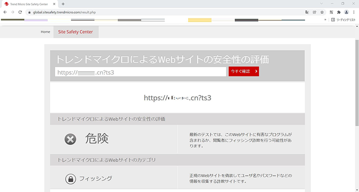Open the Chrome profile avatar
This screenshot has width=359, height=192.
point(347,12)
